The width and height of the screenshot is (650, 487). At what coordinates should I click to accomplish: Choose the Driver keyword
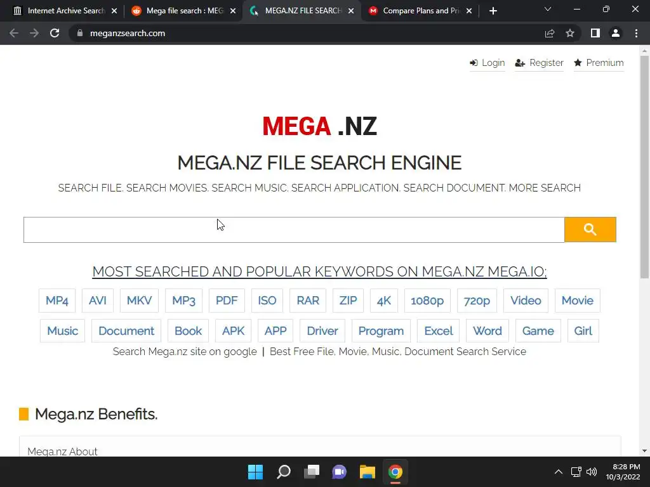pyautogui.click(x=322, y=331)
